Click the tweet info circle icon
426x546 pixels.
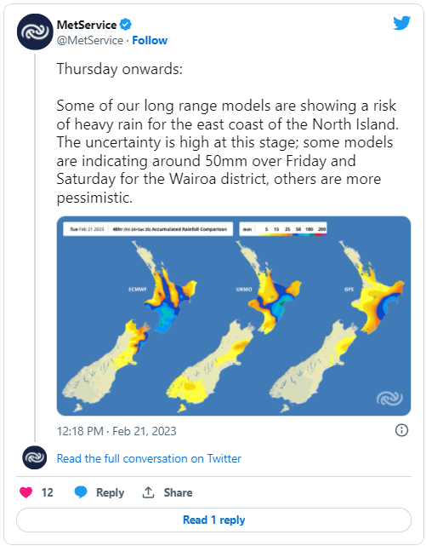click(401, 430)
